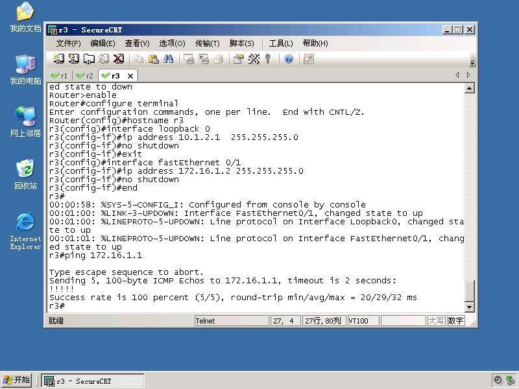Click the grayed printer icon

[219, 59]
